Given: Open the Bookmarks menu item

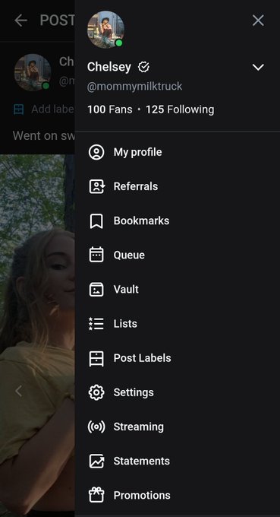Looking at the screenshot, I should 178,221.
